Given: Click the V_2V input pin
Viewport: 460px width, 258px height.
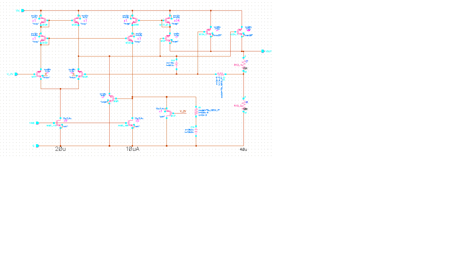Looking at the screenshot, I should (x=16, y=74).
